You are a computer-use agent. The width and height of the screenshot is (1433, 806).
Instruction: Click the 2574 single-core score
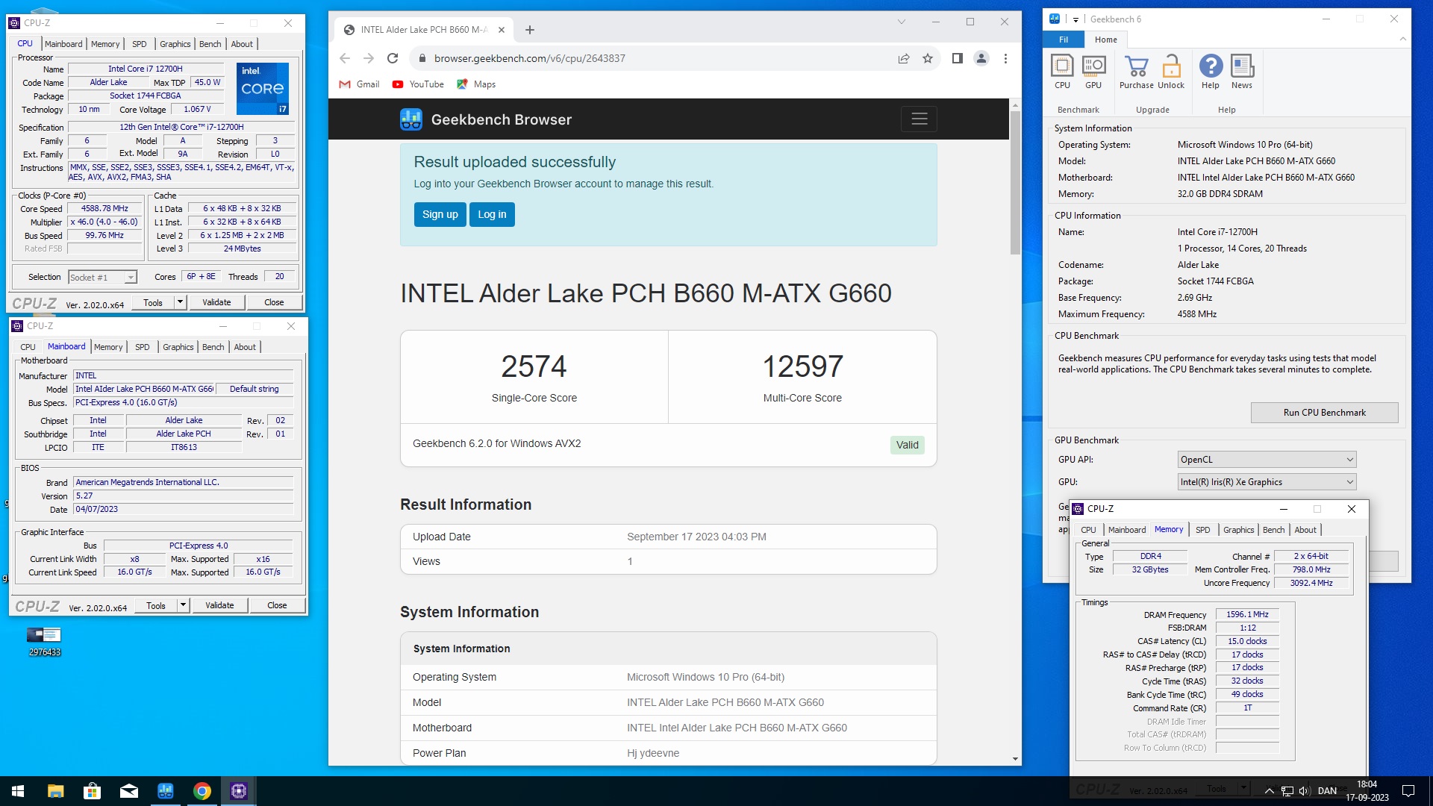(x=534, y=366)
